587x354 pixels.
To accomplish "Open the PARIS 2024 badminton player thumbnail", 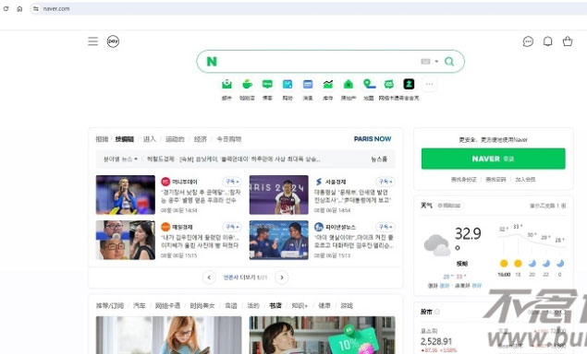I will tap(279, 195).
